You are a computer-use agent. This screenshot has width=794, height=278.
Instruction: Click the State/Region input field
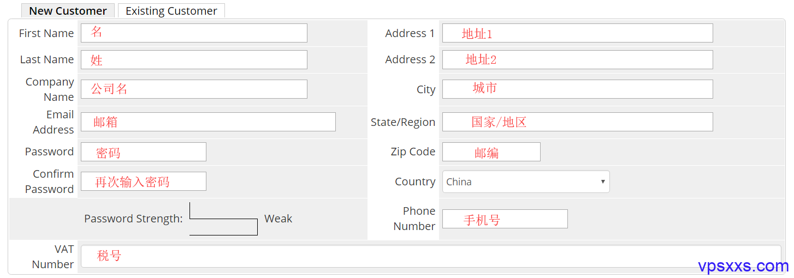(577, 122)
